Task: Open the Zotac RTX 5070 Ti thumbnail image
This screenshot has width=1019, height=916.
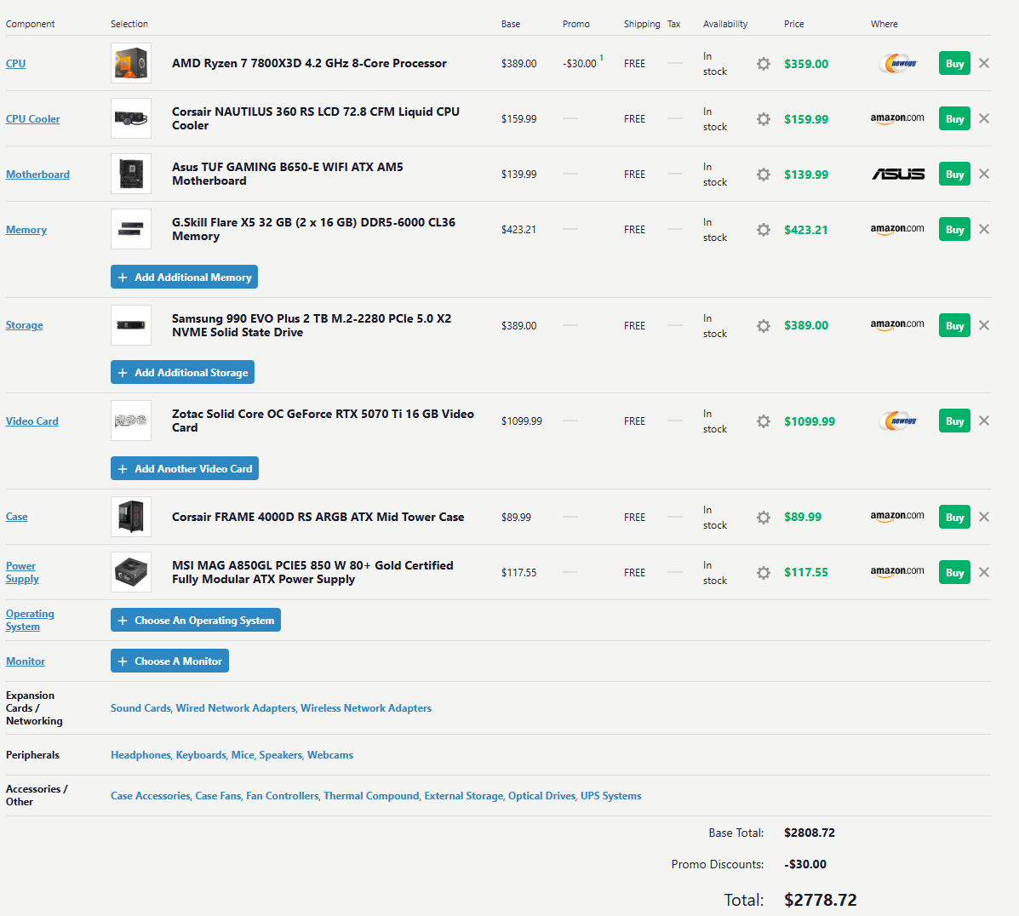Action: coord(130,421)
